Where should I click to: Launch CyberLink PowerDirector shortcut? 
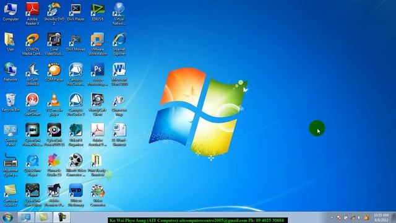(x=32, y=135)
